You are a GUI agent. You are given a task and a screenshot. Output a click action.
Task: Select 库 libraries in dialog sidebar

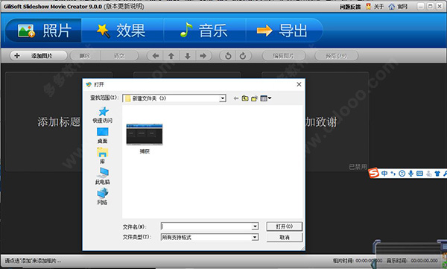click(x=103, y=156)
